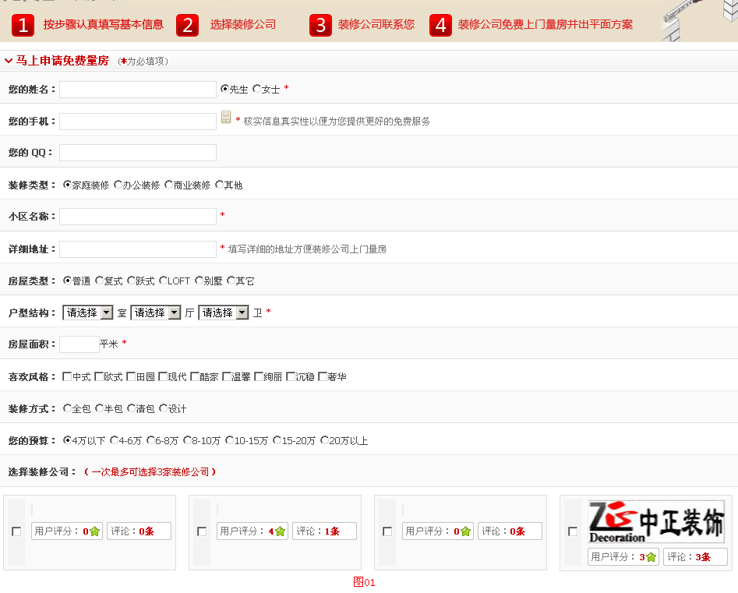738x593 pixels.
Task: Open the 卫 bathroom count dropdown
Action: click(x=223, y=312)
